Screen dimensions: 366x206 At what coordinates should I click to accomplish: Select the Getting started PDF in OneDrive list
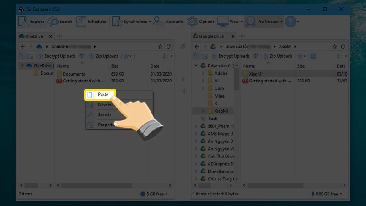click(81, 81)
